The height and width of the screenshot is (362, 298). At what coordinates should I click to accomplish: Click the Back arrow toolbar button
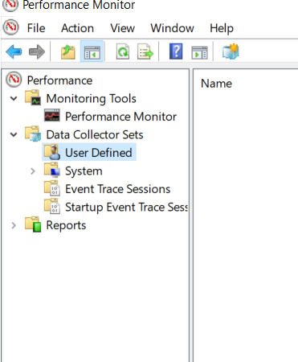pyautogui.click(x=14, y=51)
